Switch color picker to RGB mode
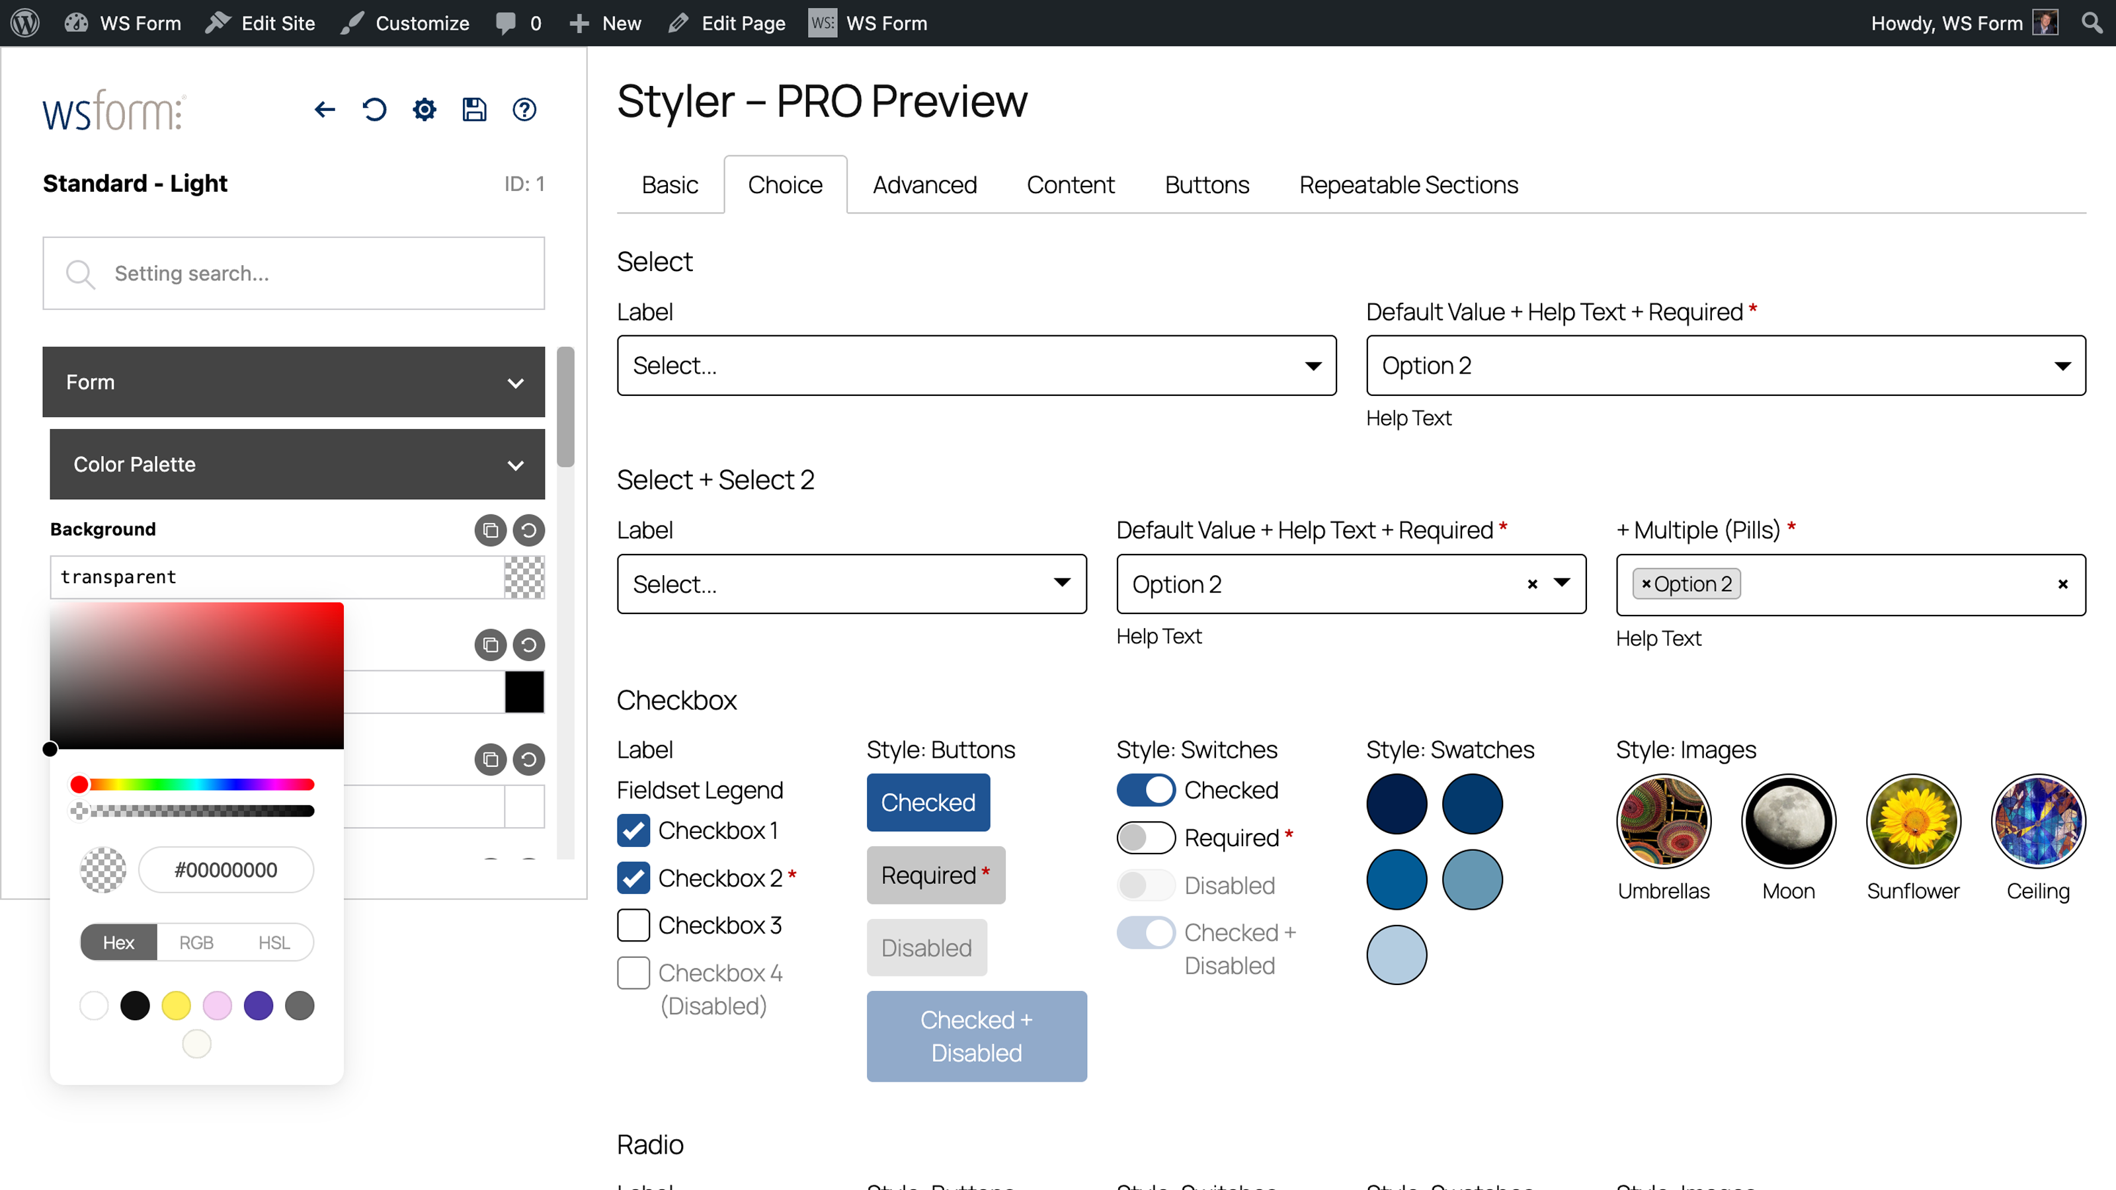Screen dimensions: 2116x1190 196,942
